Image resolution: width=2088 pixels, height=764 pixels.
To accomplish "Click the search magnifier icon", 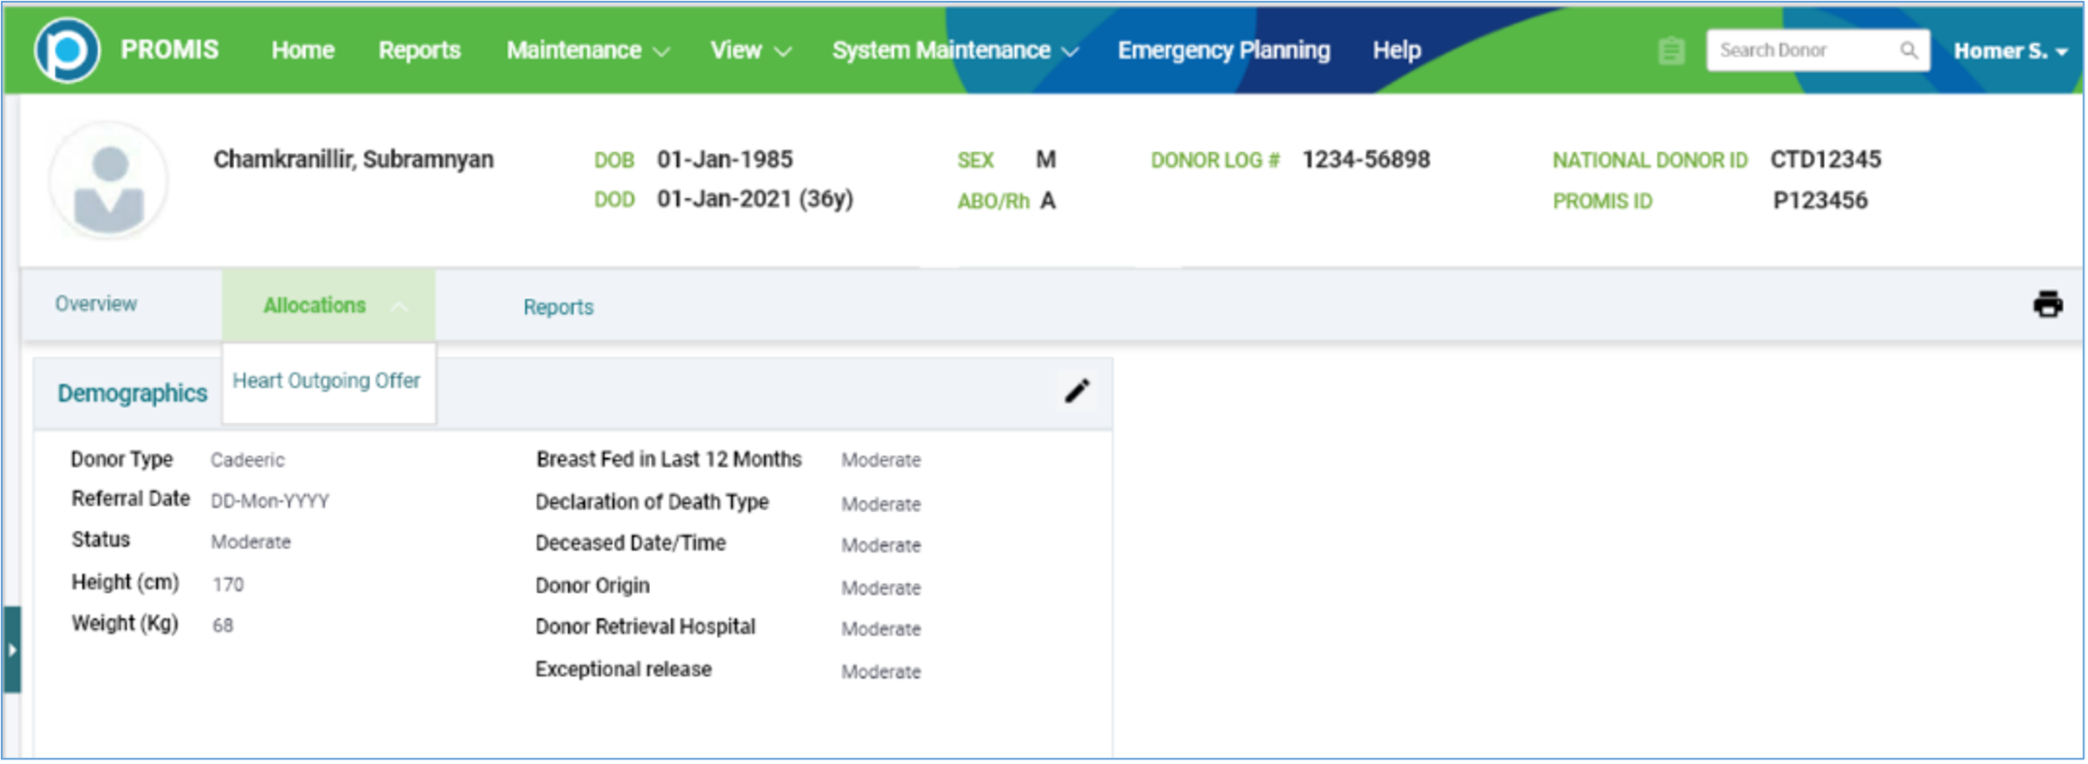I will [1908, 50].
